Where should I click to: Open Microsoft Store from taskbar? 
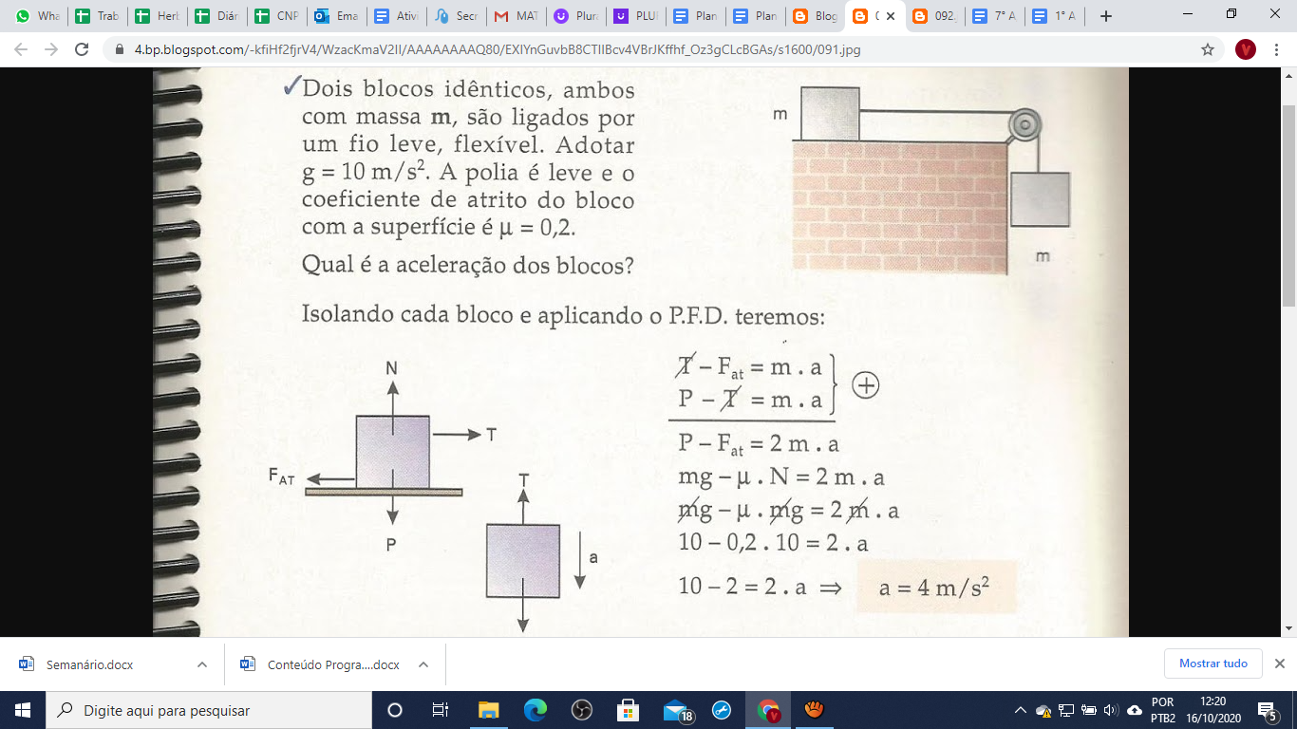click(x=628, y=710)
